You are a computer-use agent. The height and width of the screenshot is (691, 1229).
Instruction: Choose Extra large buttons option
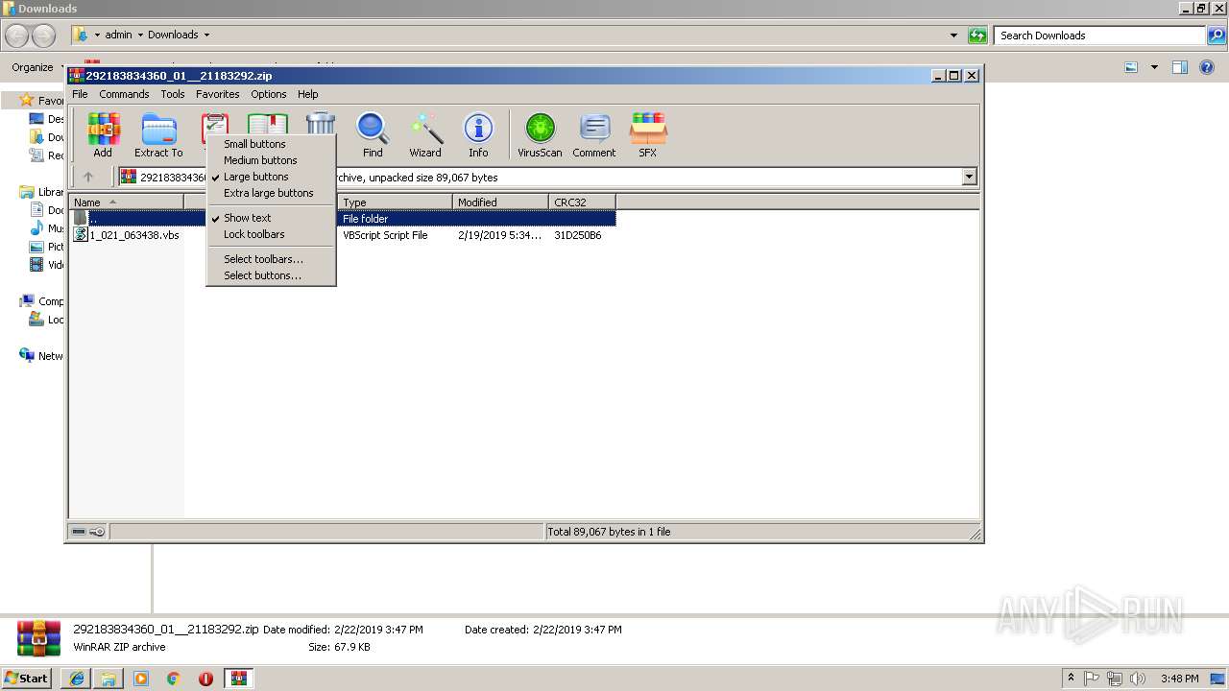pos(272,193)
